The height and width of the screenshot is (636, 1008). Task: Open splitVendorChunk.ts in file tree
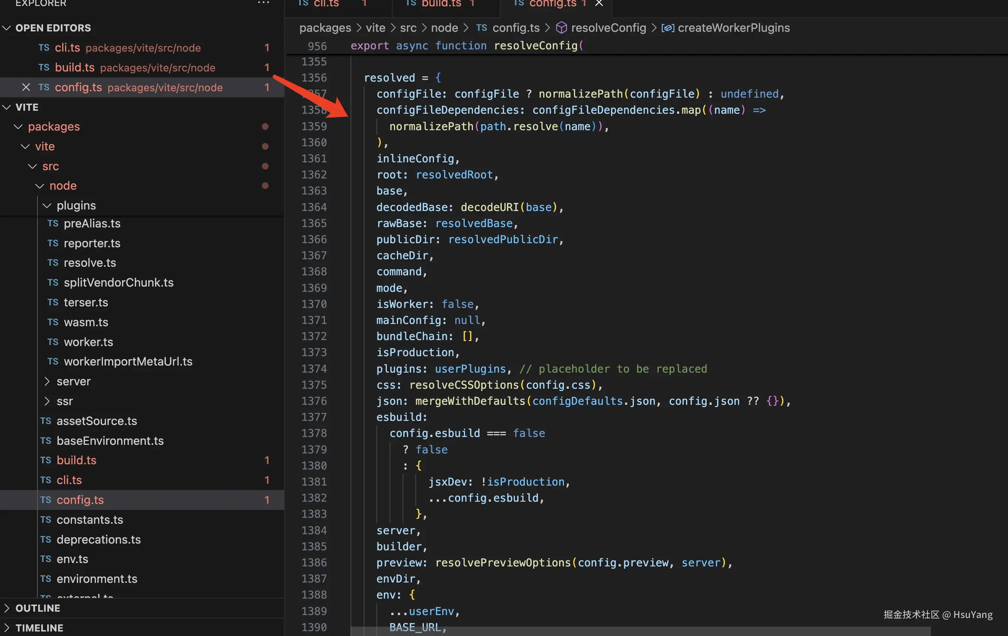coord(118,283)
